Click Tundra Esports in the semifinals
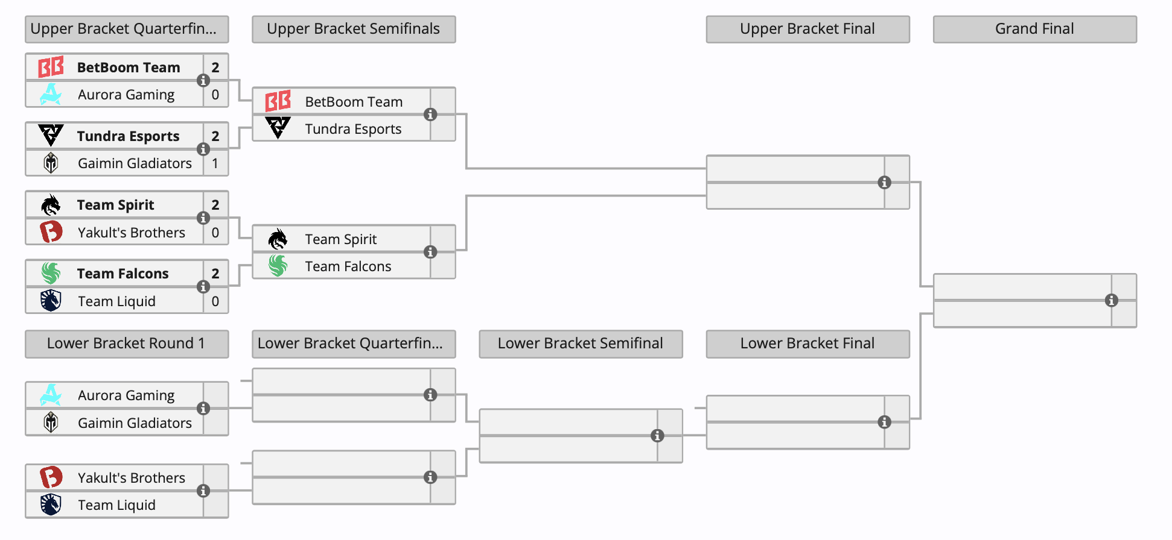Screen dimensions: 1172x540 pyautogui.click(x=353, y=129)
